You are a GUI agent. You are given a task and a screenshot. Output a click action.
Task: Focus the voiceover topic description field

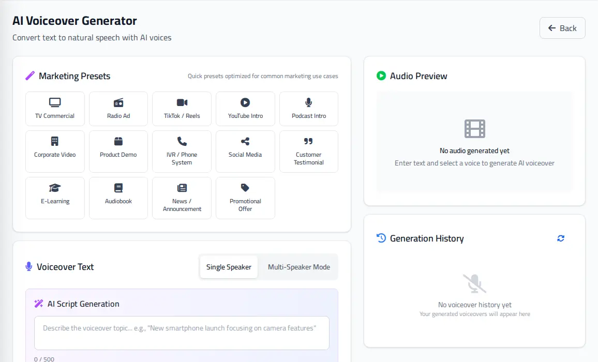click(182, 333)
